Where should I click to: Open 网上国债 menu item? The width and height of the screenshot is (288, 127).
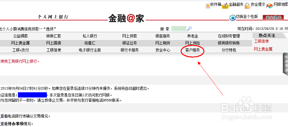pyautogui.click(x=54, y=43)
